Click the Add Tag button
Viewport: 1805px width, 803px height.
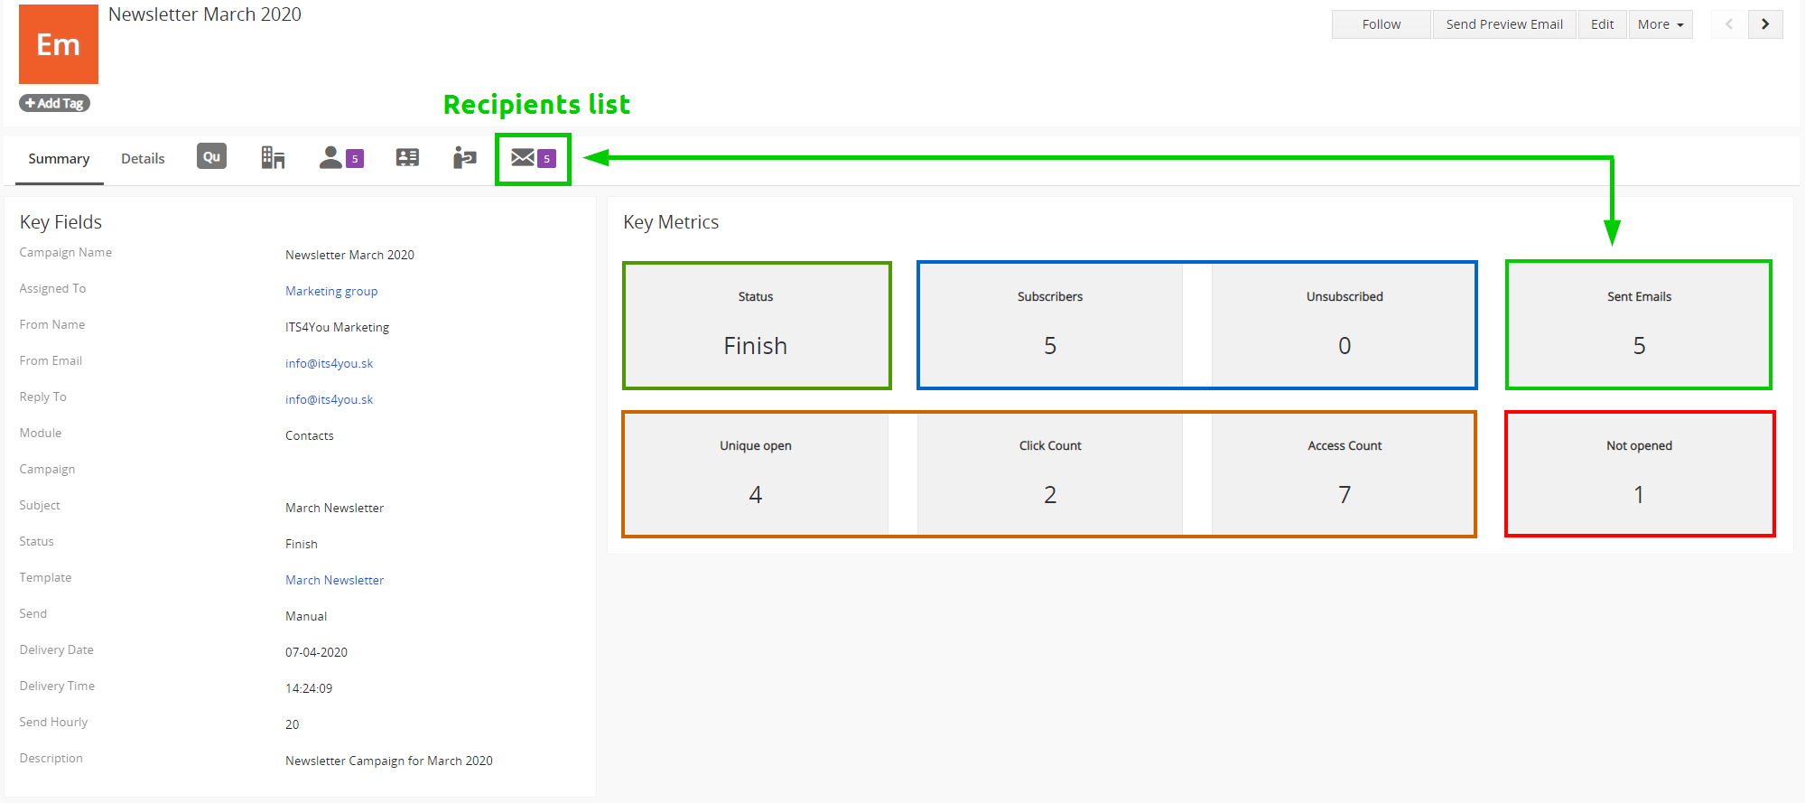pyautogui.click(x=54, y=103)
